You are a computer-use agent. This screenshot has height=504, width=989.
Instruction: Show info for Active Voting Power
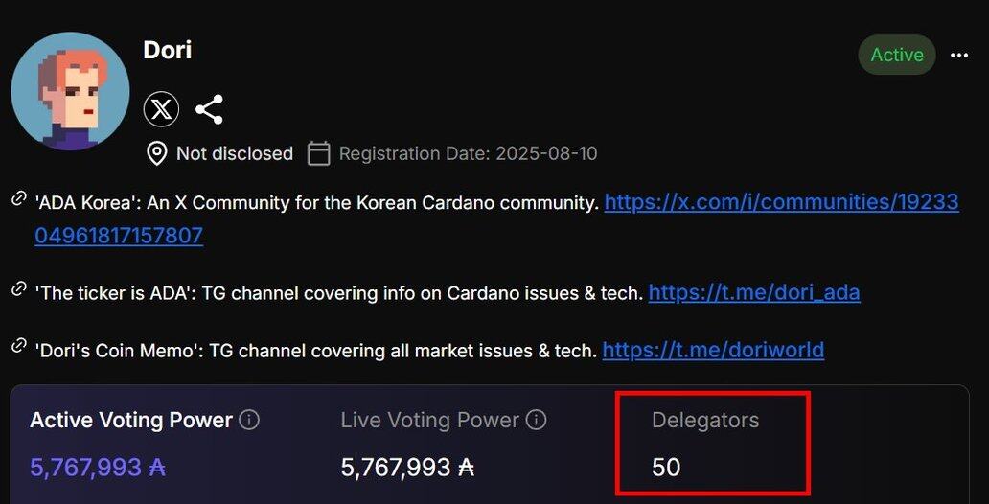coord(249,420)
